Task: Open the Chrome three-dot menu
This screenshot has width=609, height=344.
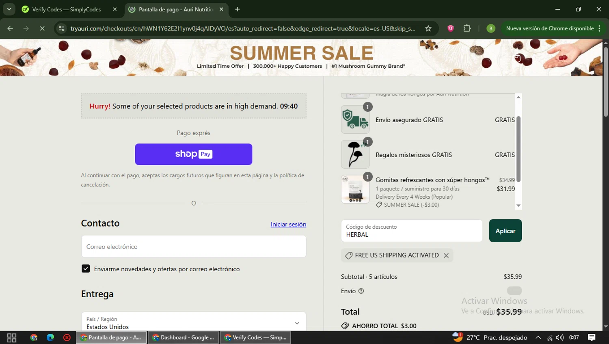Action: [599, 28]
